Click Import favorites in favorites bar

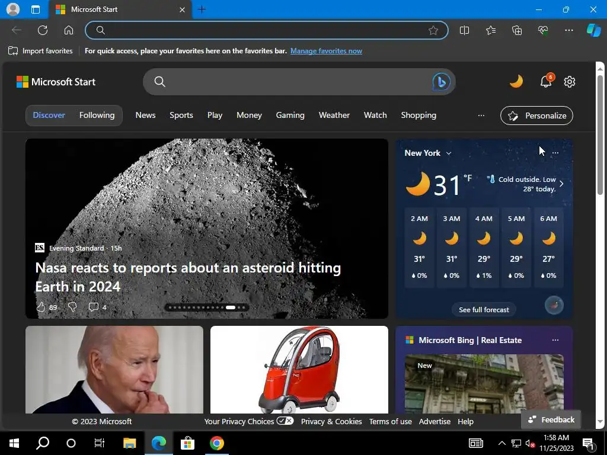click(x=40, y=51)
